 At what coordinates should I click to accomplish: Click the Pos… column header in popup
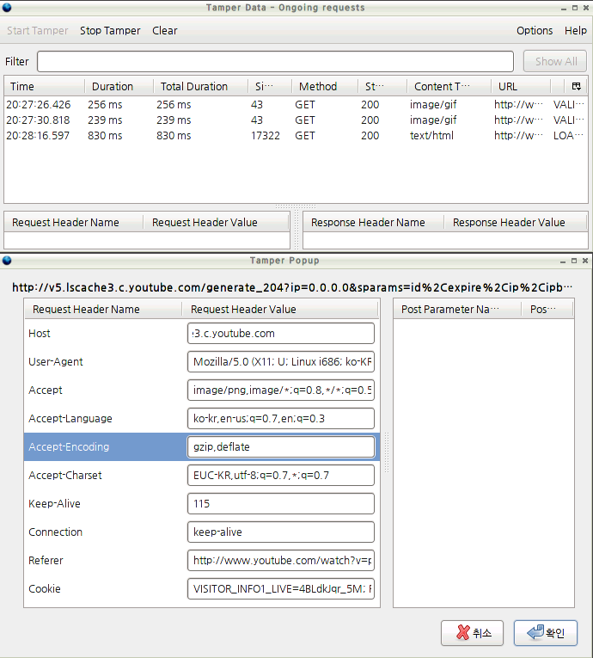(547, 310)
